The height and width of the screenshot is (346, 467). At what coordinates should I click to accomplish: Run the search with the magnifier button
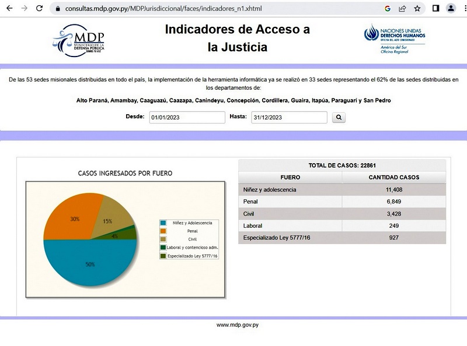(x=339, y=118)
